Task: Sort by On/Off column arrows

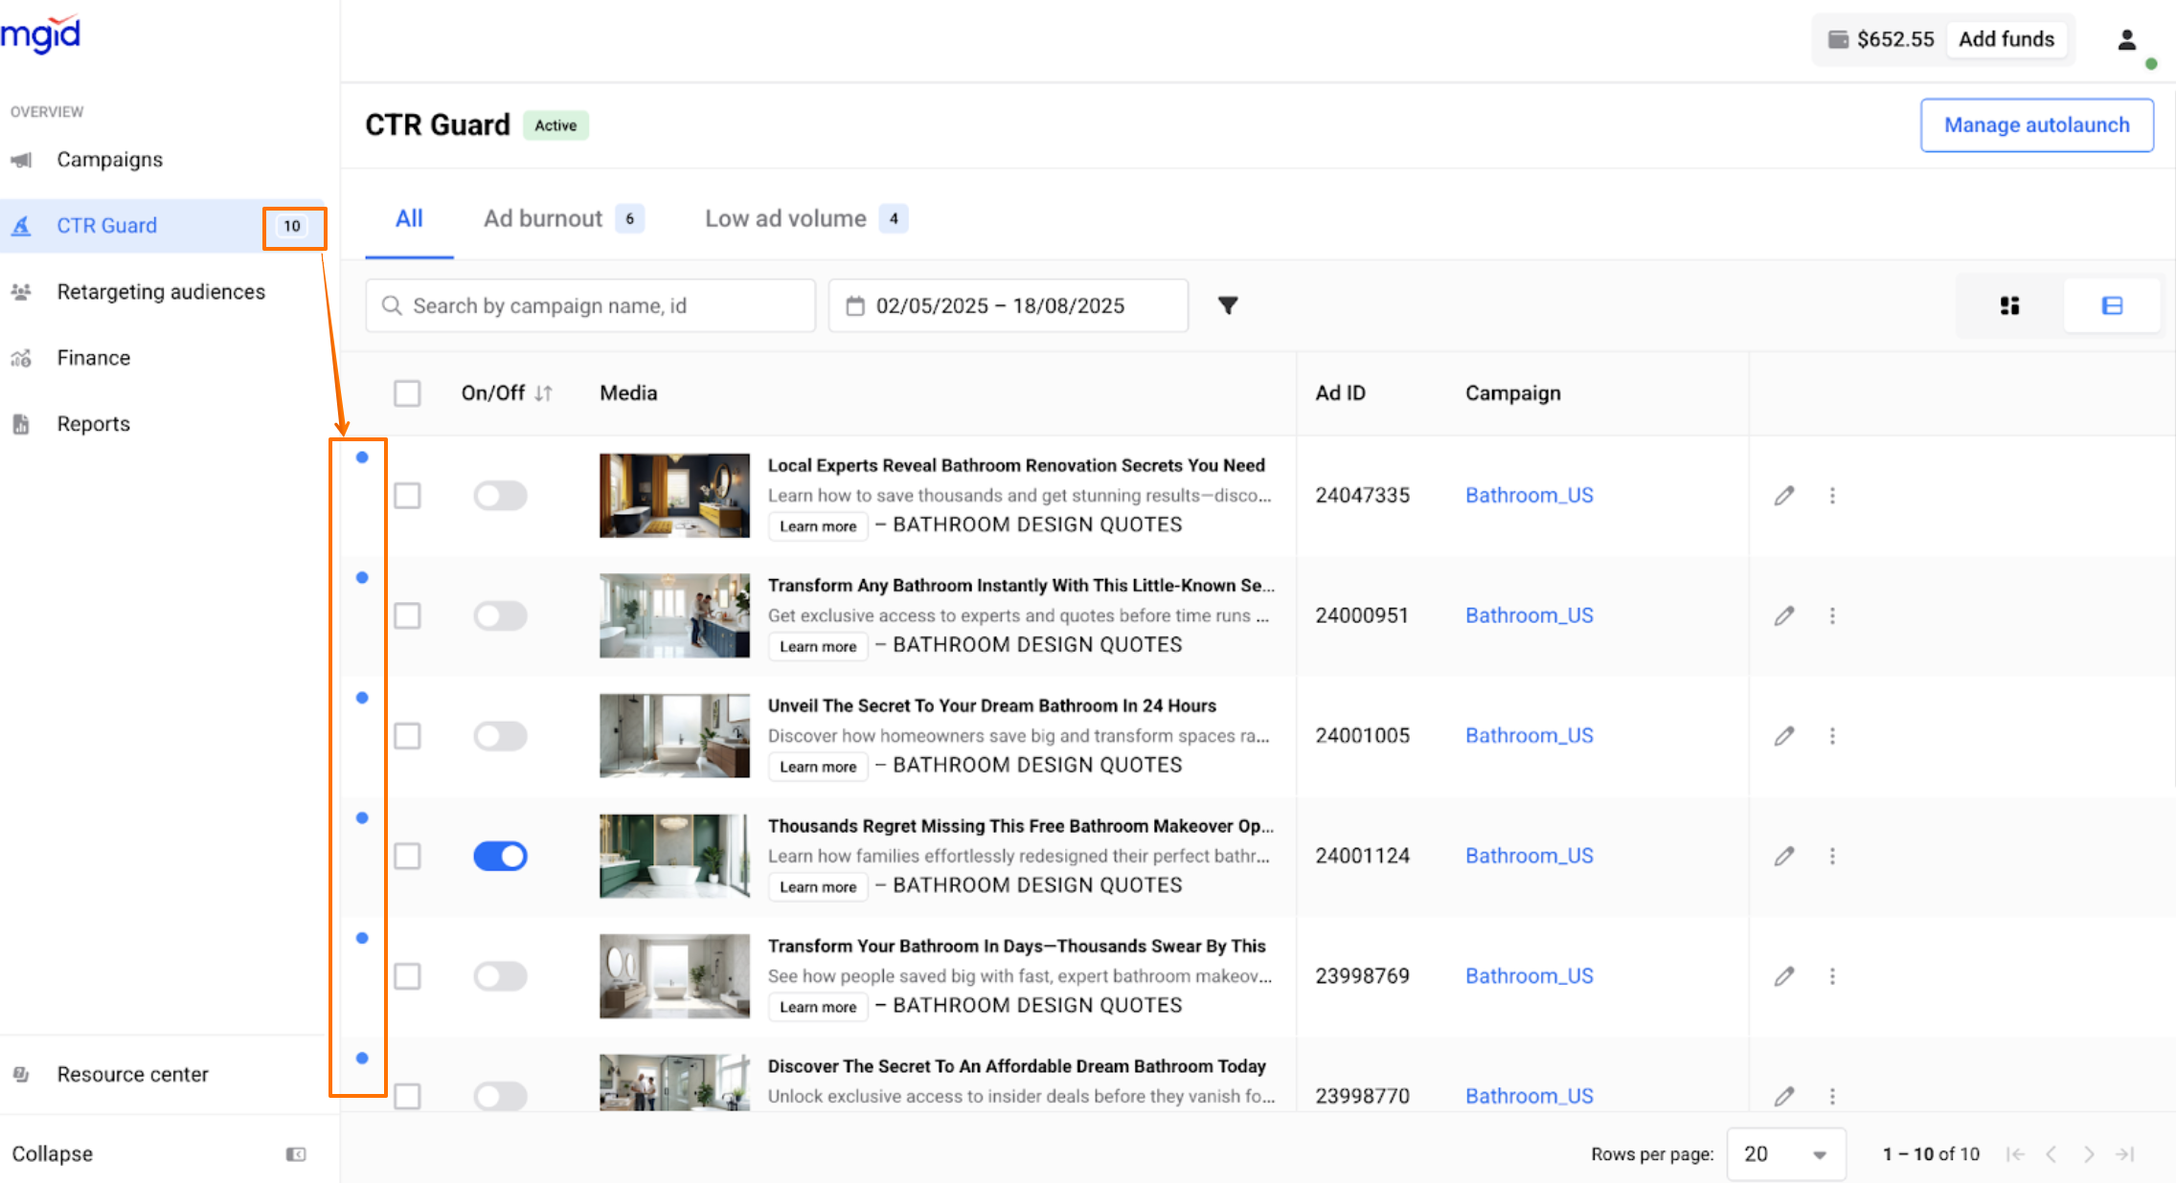Action: tap(543, 393)
